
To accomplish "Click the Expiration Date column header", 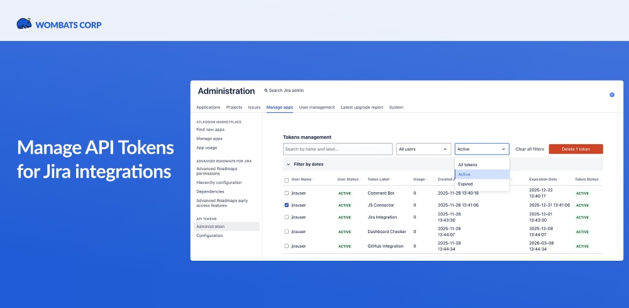I will coord(543,180).
